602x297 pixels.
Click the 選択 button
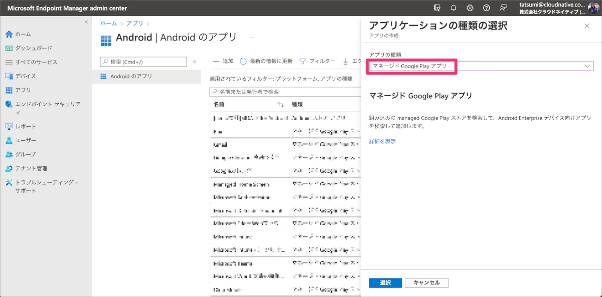tap(385, 283)
